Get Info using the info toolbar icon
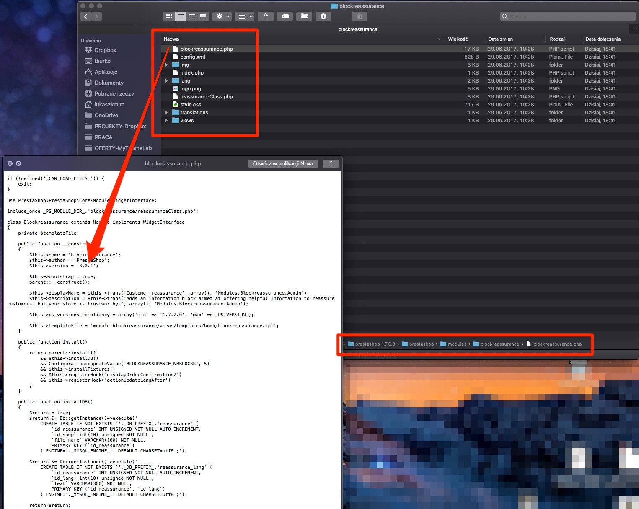 point(323,16)
